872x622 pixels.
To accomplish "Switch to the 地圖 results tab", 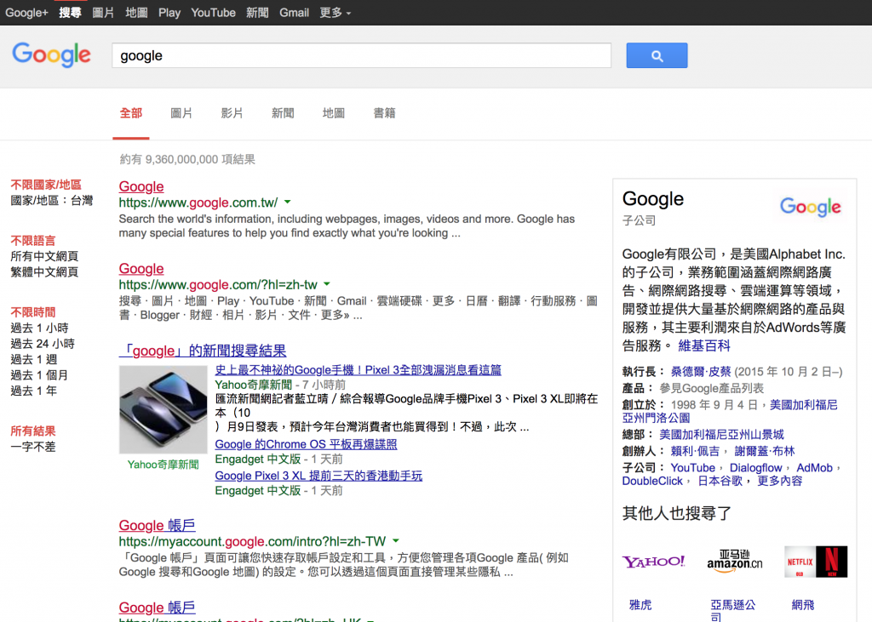I will 333,113.
